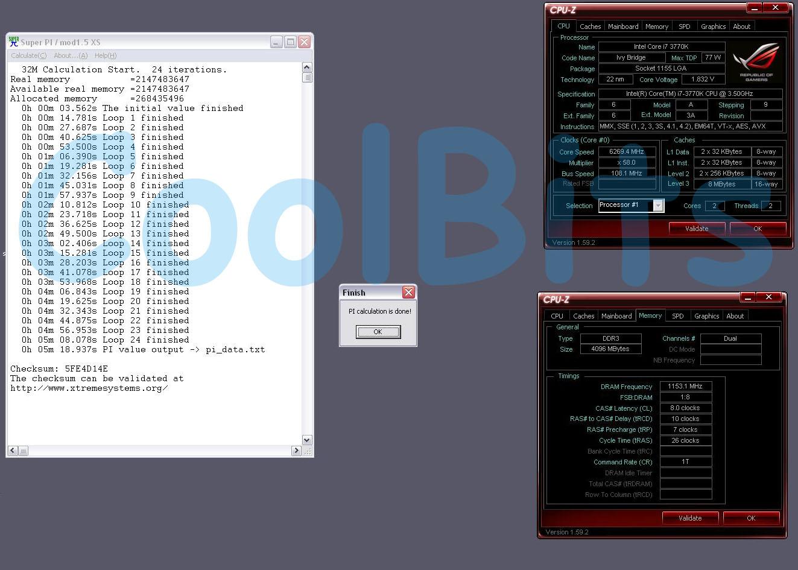Switch to Graphics tab in top CPU-Z
The height and width of the screenshot is (570, 798).
click(x=713, y=27)
